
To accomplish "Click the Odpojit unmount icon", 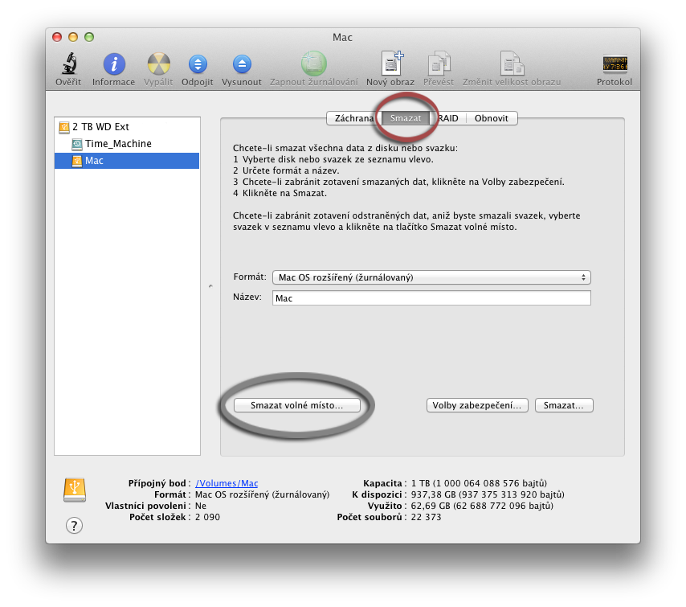I will (x=197, y=64).
